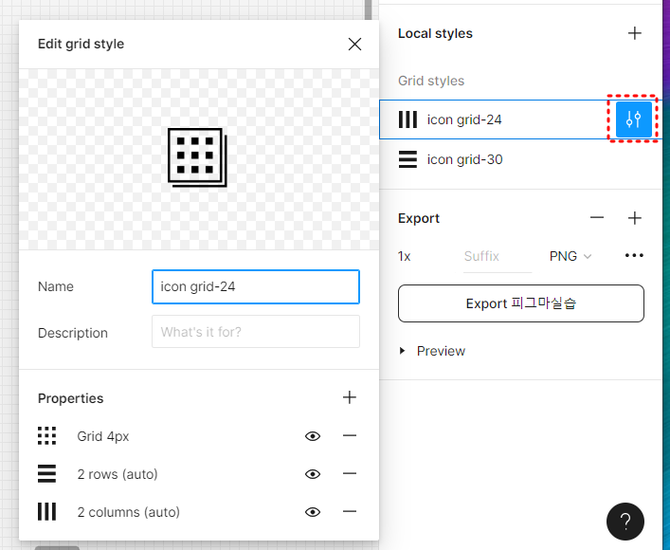This screenshot has height=550, width=670.
Task: Click the rows layout icon
Action: pyautogui.click(x=46, y=473)
